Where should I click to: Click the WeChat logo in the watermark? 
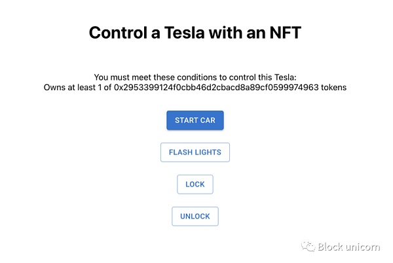pyautogui.click(x=307, y=246)
